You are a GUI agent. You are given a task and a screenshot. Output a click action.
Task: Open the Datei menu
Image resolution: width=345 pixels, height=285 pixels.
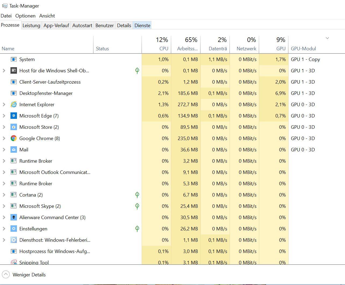[x=6, y=16]
